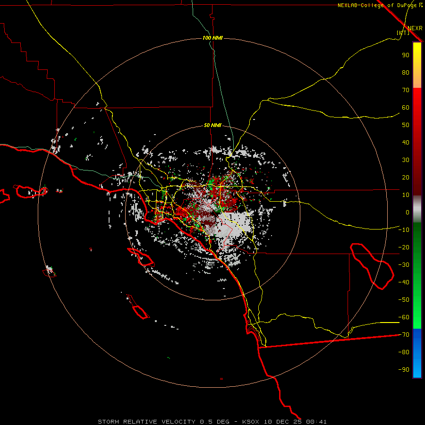
Task: Click the -10 scale label
Action: click(x=404, y=230)
